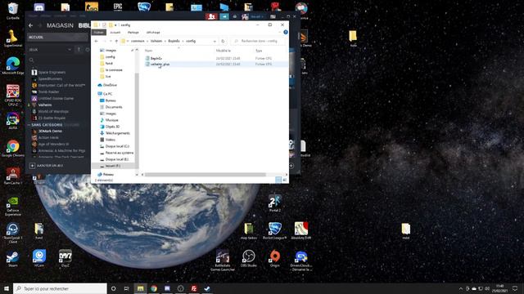Switch Explorer to large icons view

[285, 180]
